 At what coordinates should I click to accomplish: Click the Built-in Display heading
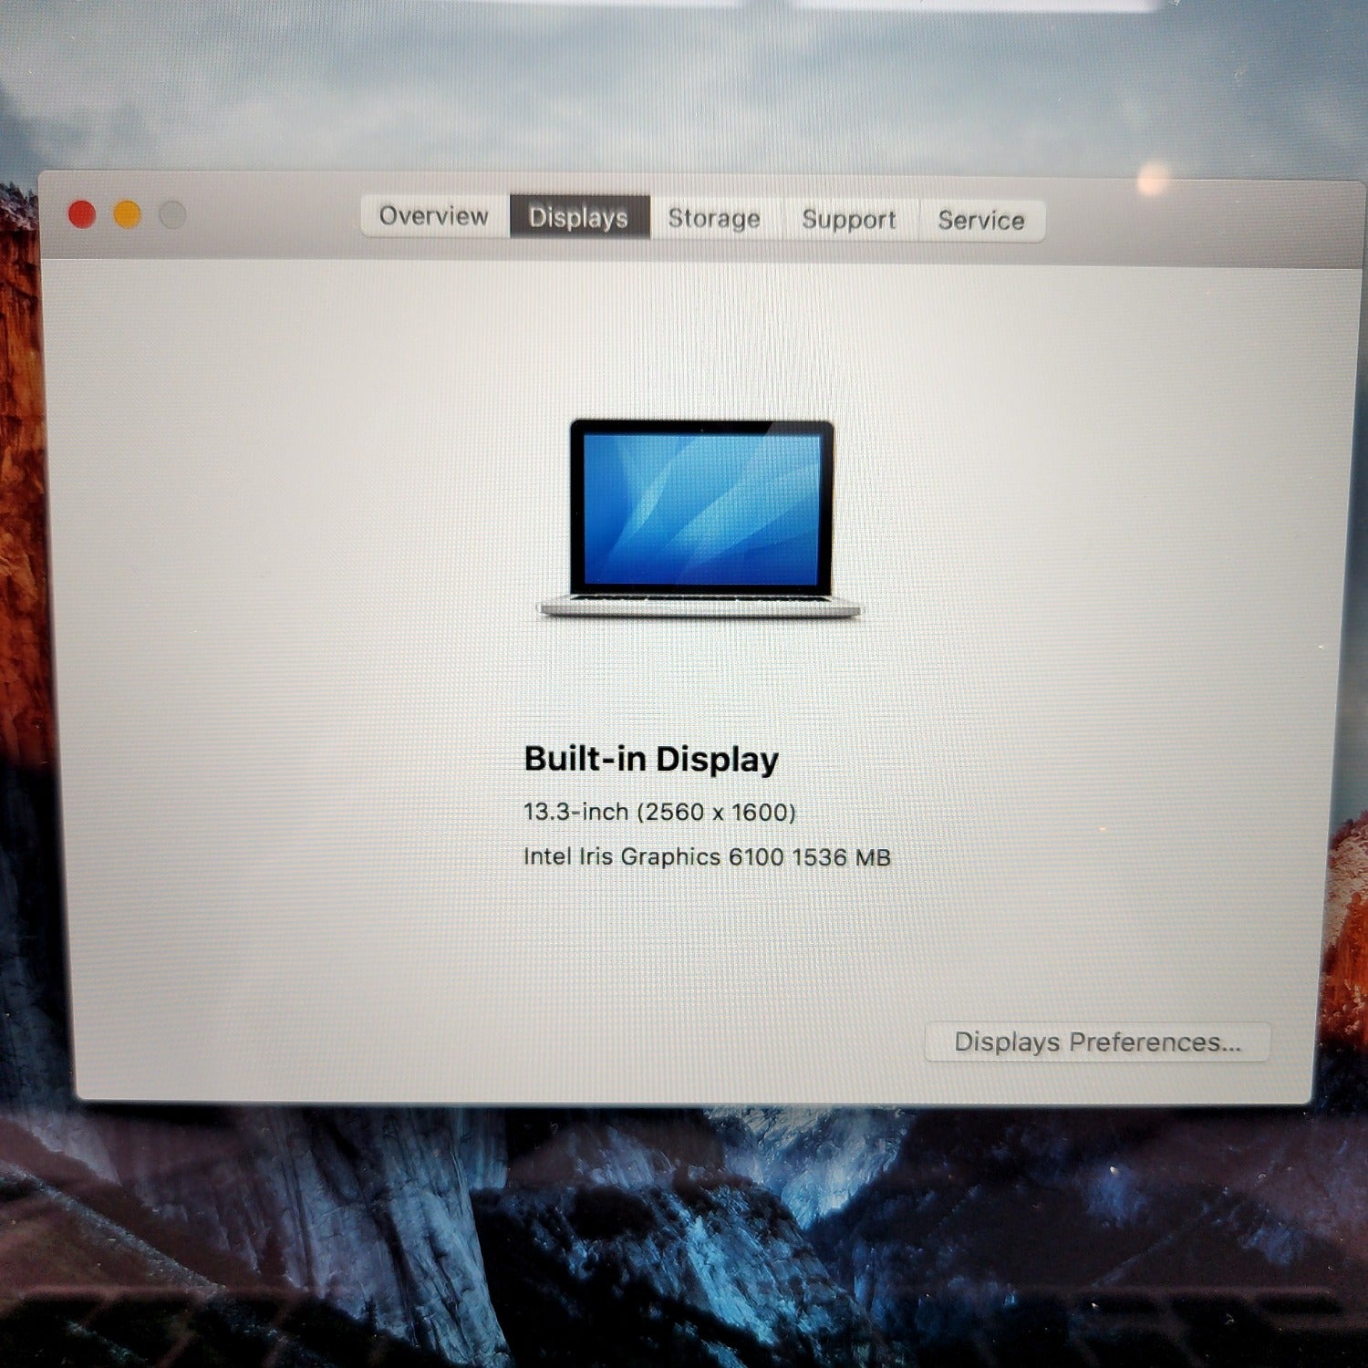pos(651,759)
